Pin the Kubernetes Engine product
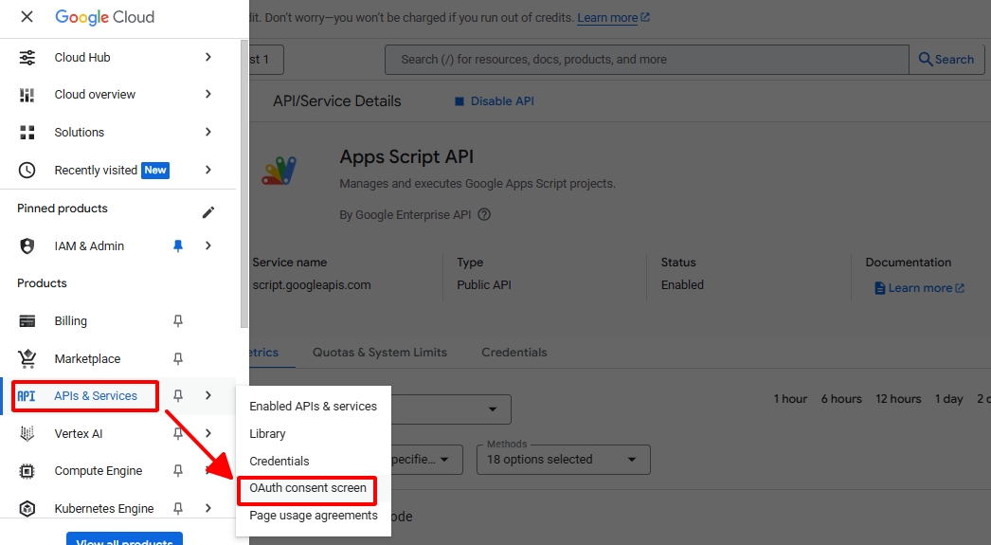Image resolution: width=991 pixels, height=545 pixels. pos(178,508)
